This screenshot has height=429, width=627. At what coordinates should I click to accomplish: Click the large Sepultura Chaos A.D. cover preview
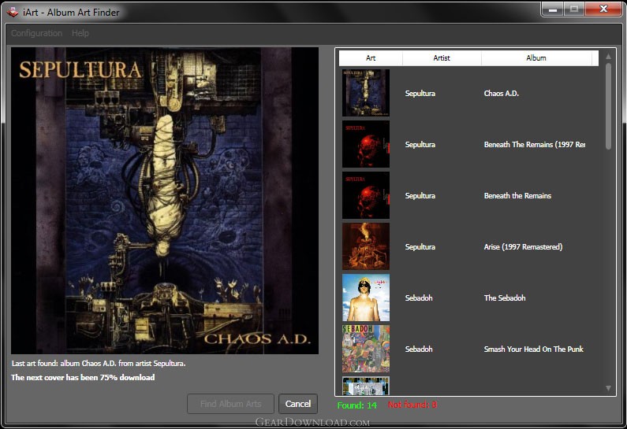pyautogui.click(x=165, y=201)
